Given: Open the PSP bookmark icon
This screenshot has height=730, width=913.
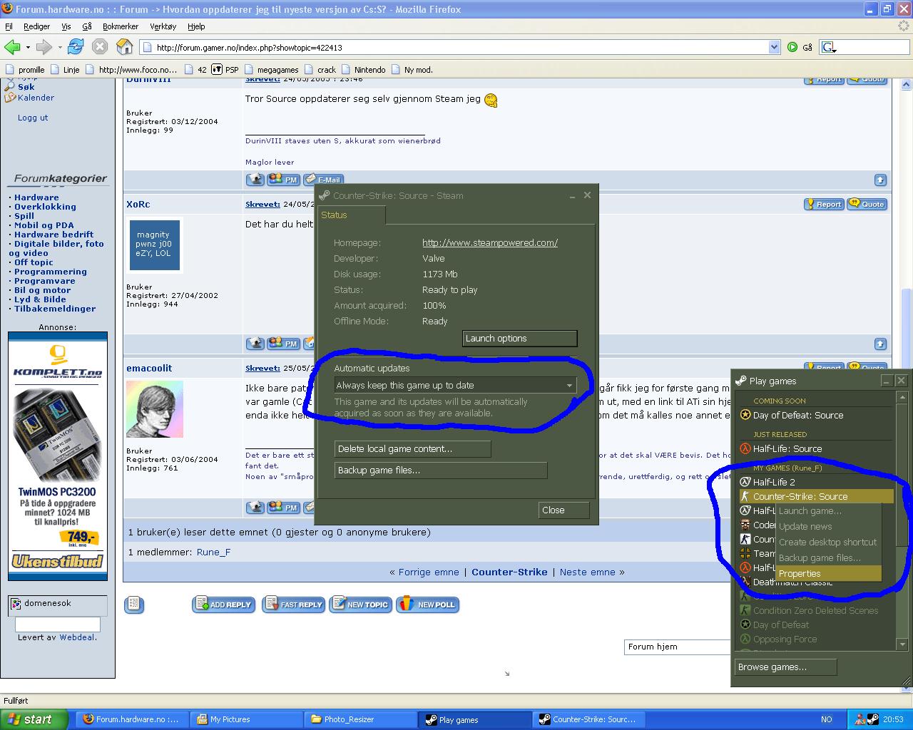Looking at the screenshot, I should 217,69.
